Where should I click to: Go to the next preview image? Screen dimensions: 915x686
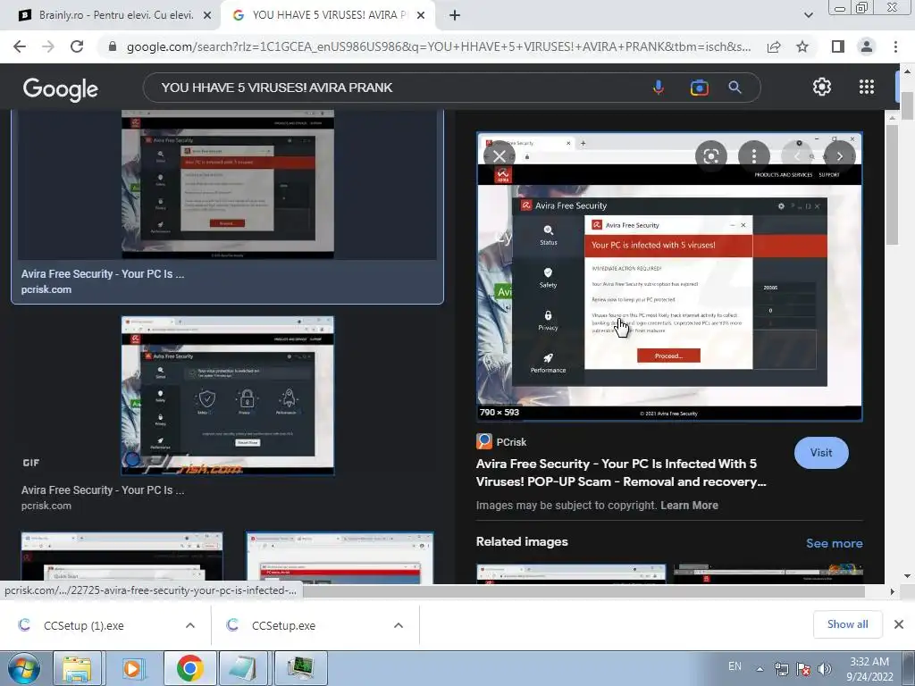click(840, 155)
